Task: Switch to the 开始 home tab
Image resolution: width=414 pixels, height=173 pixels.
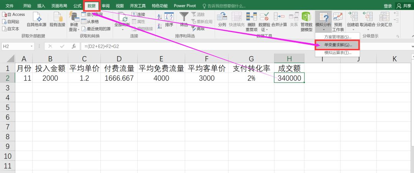Action: 27,6
